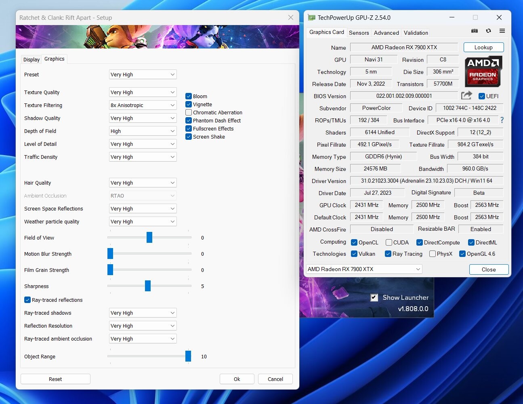Click the Driver Version field
This screenshot has height=404, width=523.
click(426, 181)
